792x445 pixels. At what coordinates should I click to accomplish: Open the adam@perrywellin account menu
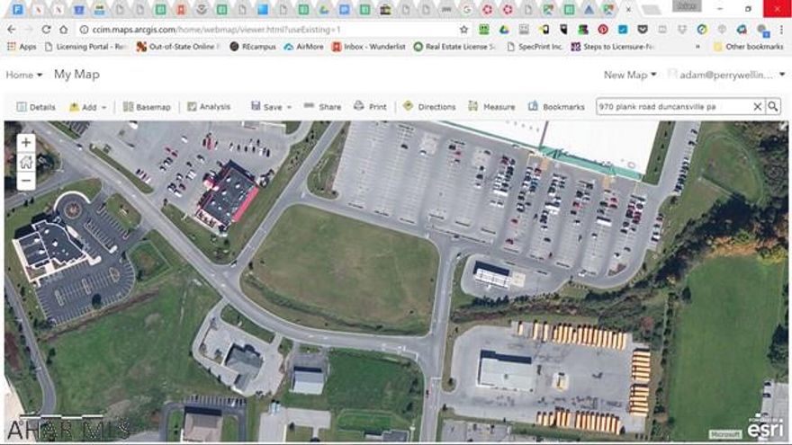(726, 75)
